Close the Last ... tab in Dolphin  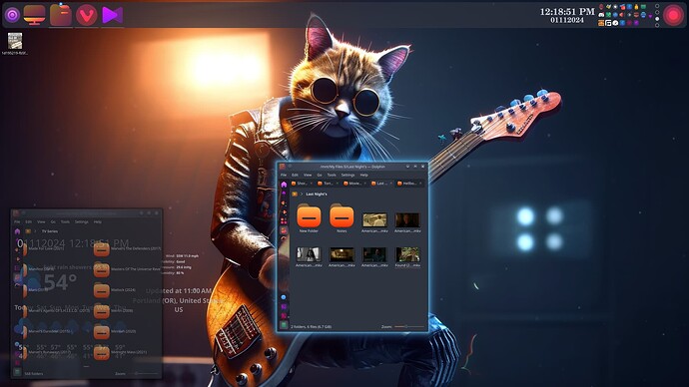[391, 184]
